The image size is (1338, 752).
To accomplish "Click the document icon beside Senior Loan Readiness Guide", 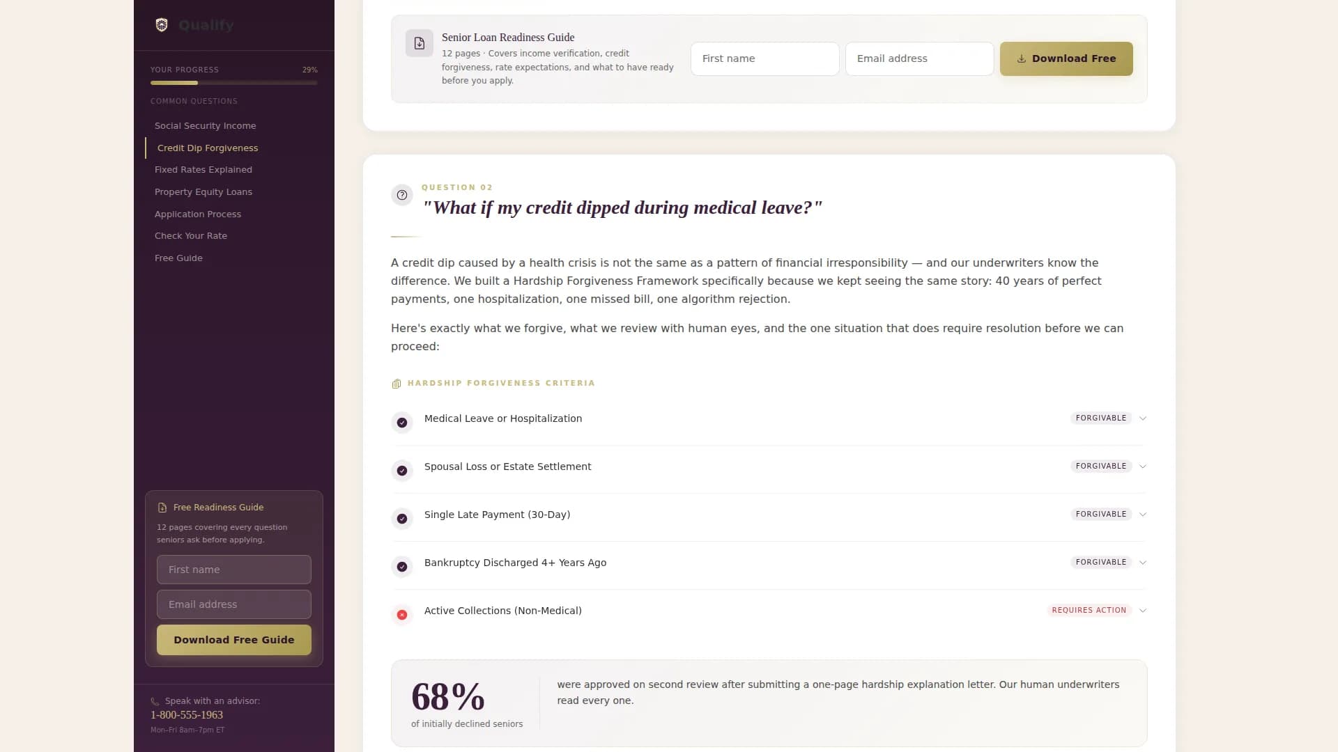I will pyautogui.click(x=419, y=42).
